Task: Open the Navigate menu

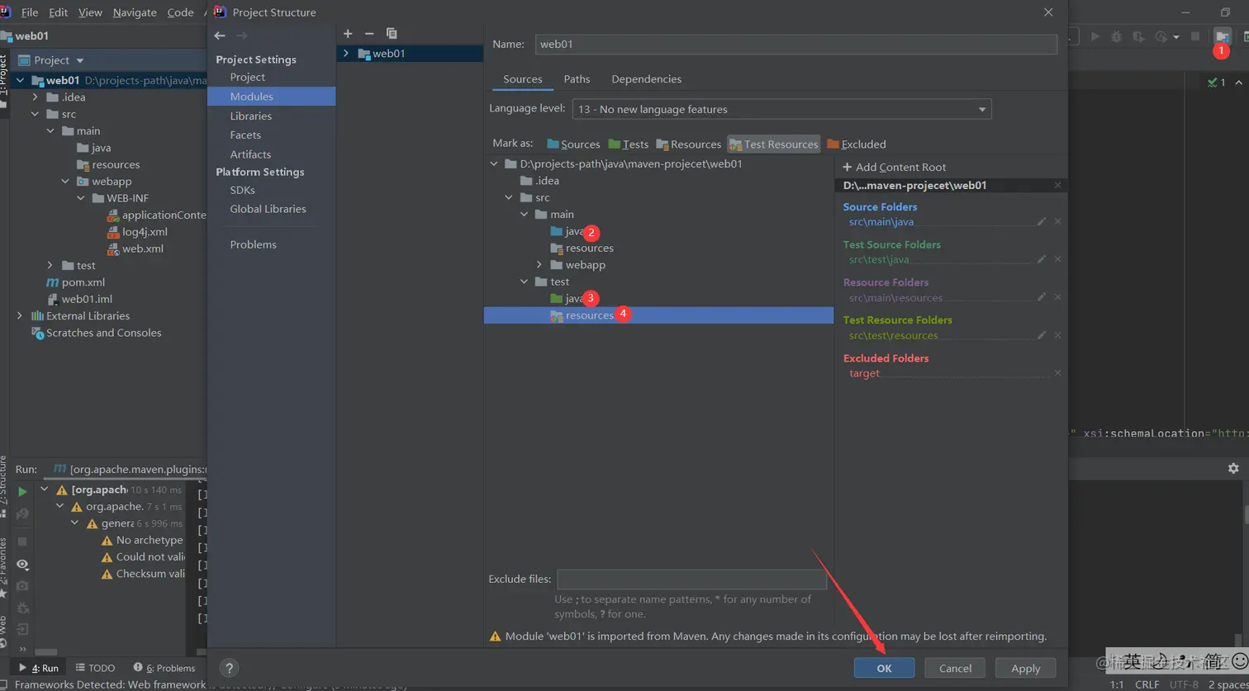Action: 135,12
